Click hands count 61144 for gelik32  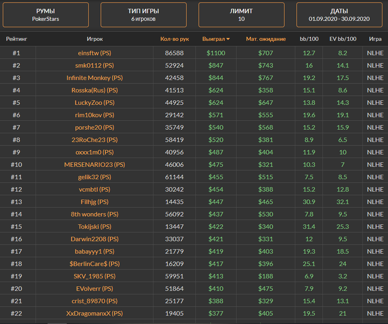(x=175, y=177)
